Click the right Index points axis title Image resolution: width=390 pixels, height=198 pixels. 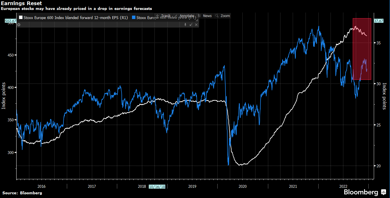(x=385, y=96)
